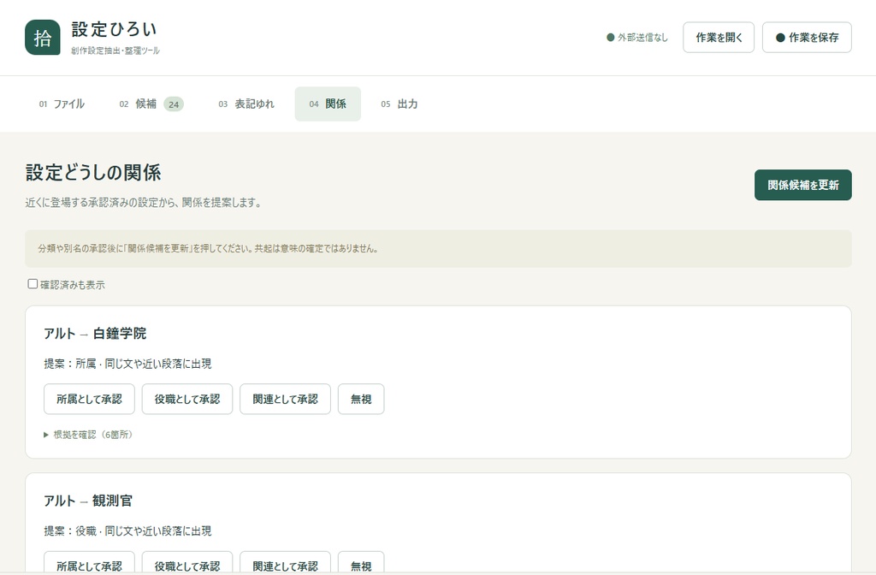
Task: Switch to the 02 候補 tab
Action: pos(151,104)
